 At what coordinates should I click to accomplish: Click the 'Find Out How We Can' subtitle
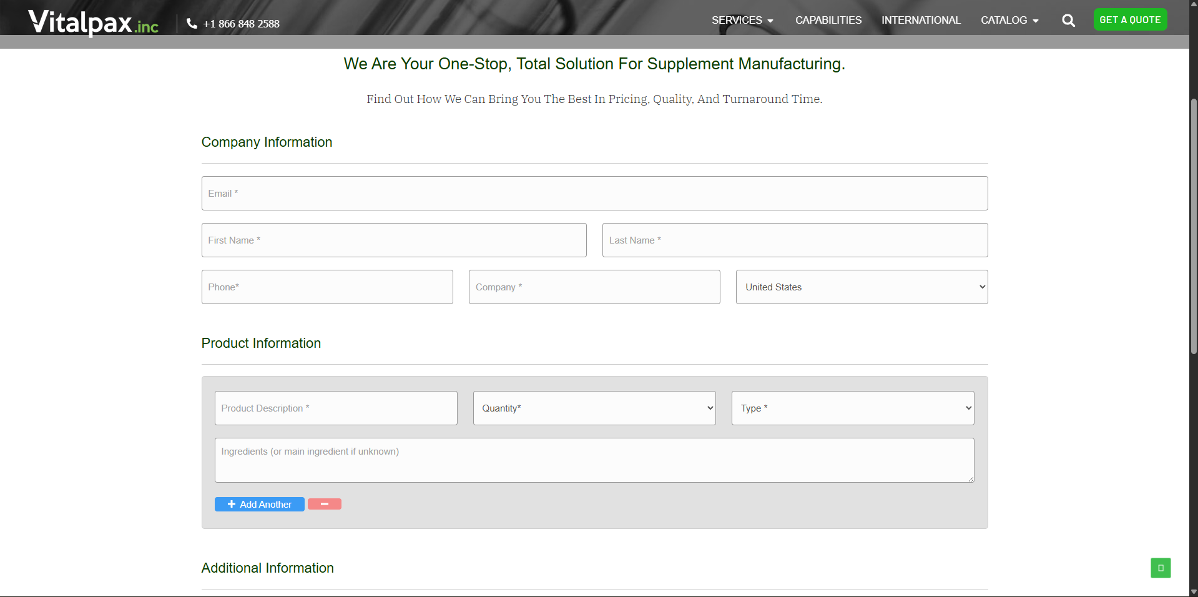594,99
